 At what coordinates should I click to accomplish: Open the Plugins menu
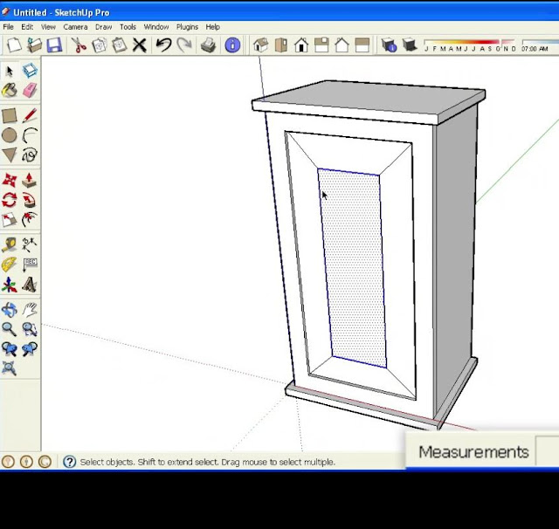[187, 27]
